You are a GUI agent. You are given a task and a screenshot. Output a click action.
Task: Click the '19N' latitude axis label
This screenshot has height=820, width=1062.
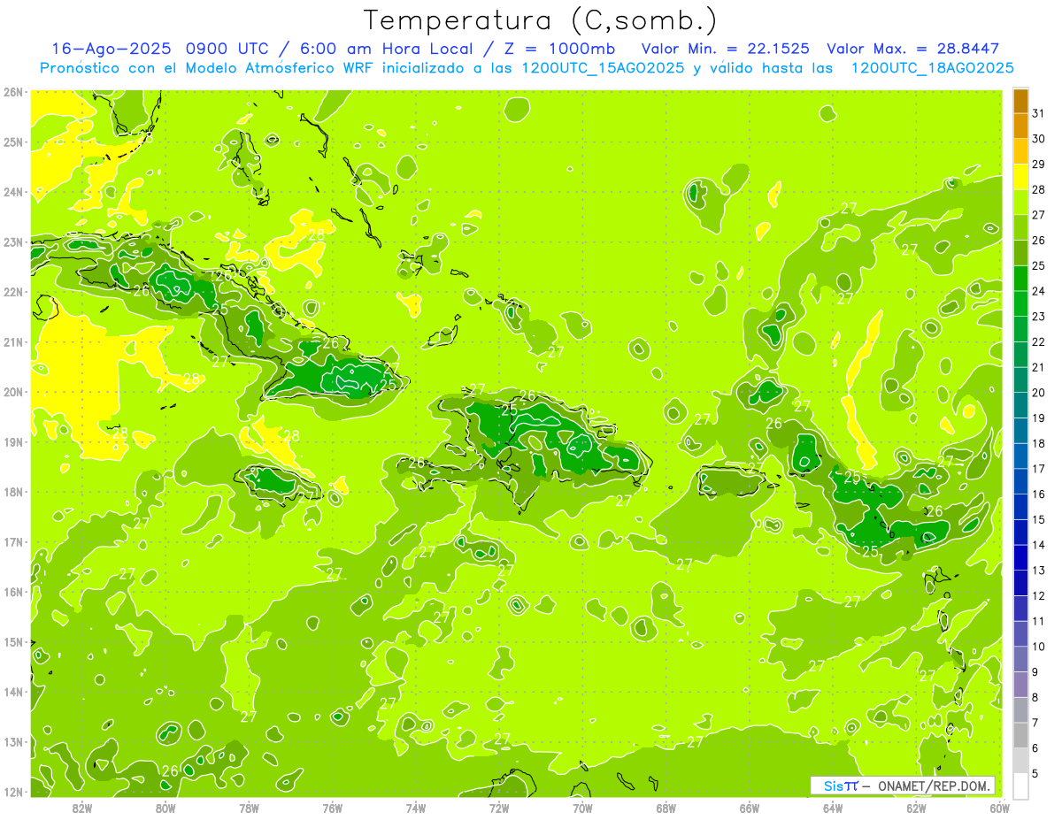[x=13, y=442]
